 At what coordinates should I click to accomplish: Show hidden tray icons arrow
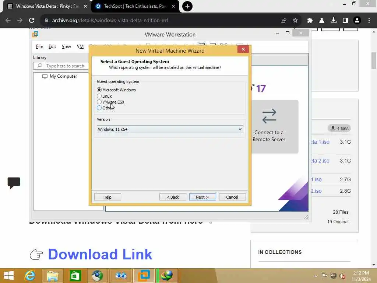[x=316, y=276]
